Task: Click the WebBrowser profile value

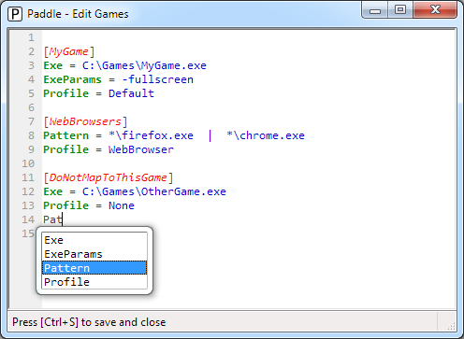Action: pos(141,149)
